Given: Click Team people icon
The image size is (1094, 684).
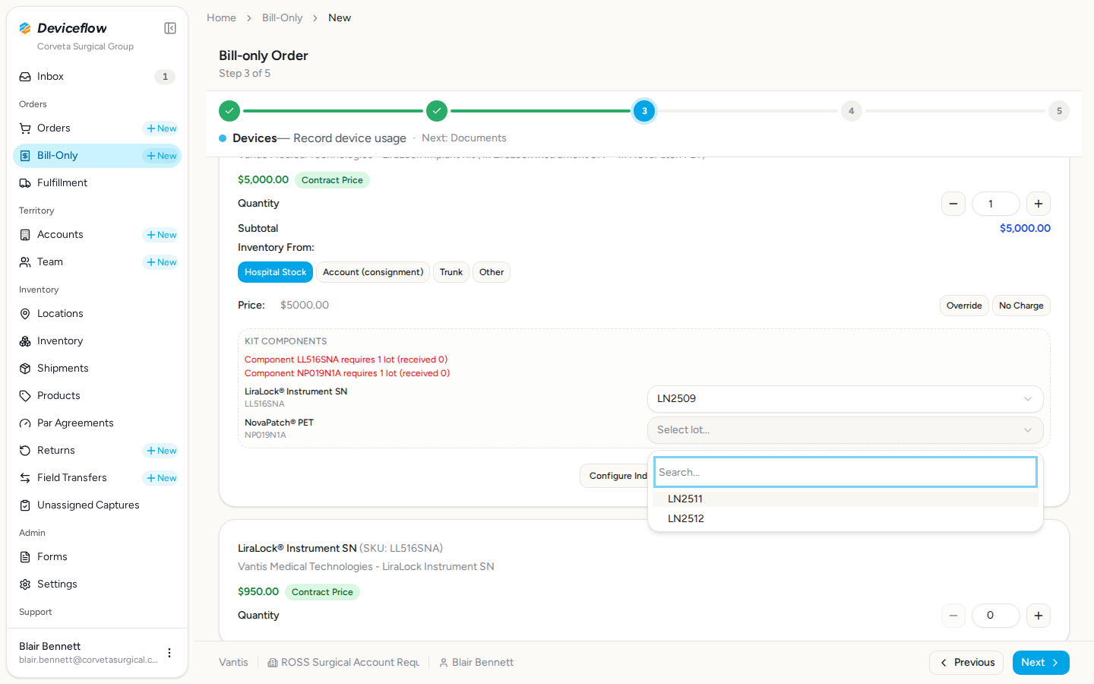Looking at the screenshot, I should (x=25, y=262).
